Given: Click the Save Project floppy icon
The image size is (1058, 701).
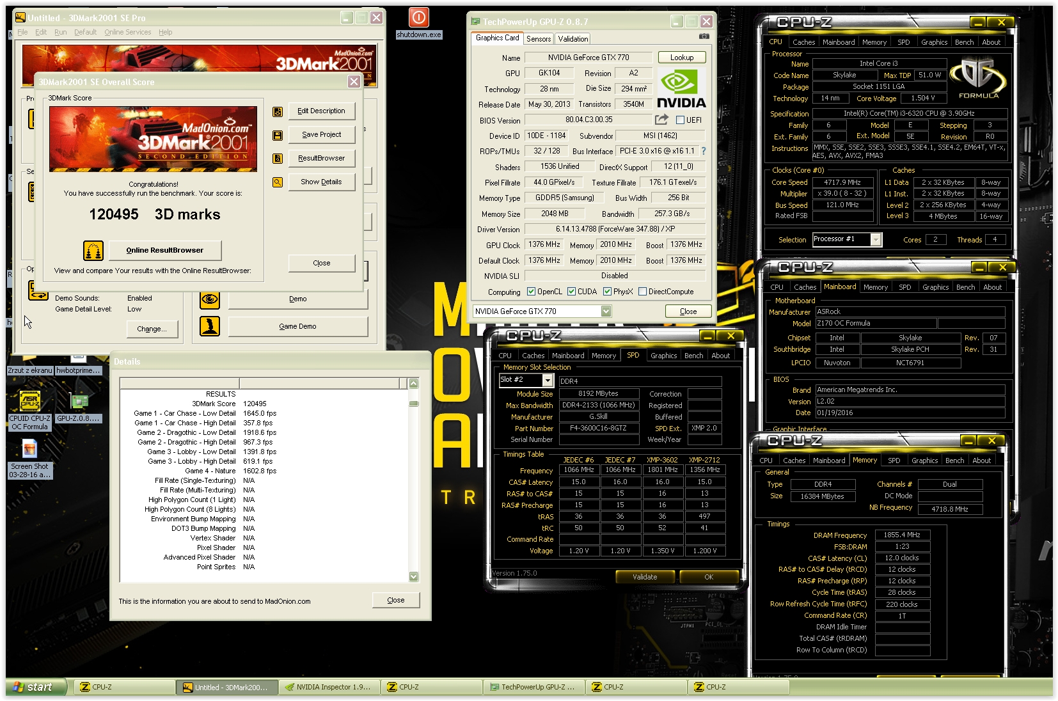Looking at the screenshot, I should tap(278, 136).
